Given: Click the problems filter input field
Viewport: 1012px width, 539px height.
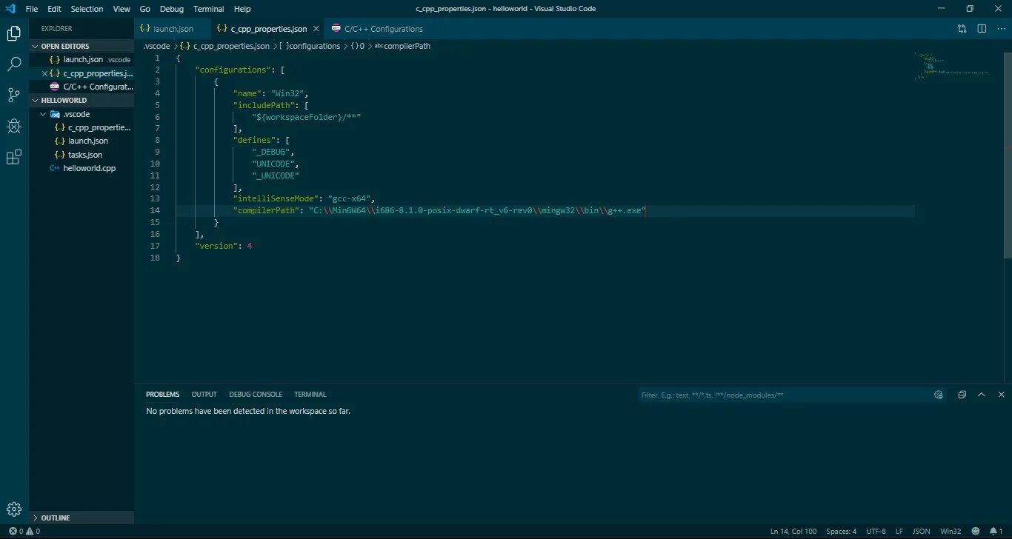Looking at the screenshot, I should [x=785, y=395].
